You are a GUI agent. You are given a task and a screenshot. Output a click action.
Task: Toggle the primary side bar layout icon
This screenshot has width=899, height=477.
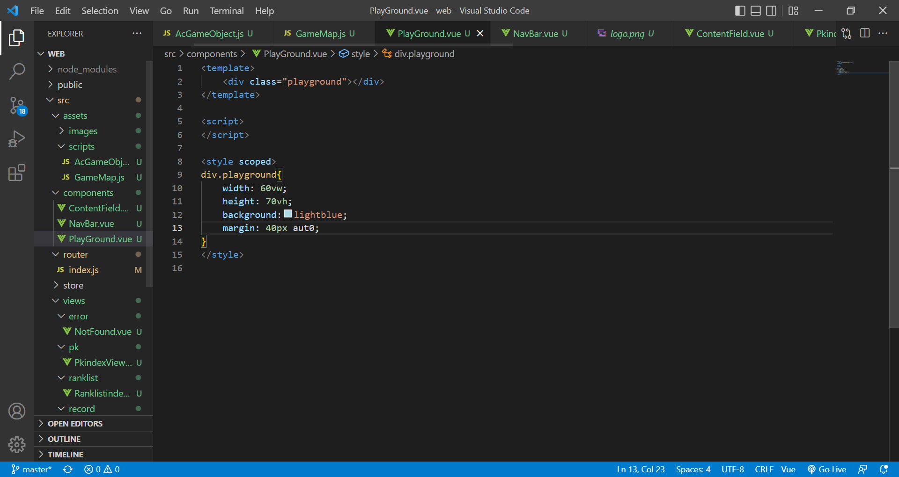(x=740, y=11)
